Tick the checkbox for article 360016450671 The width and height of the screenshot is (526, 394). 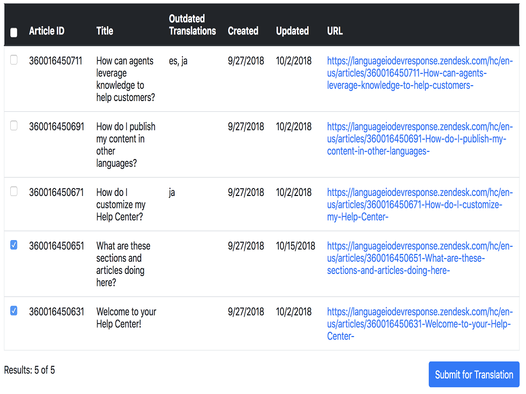click(x=14, y=191)
